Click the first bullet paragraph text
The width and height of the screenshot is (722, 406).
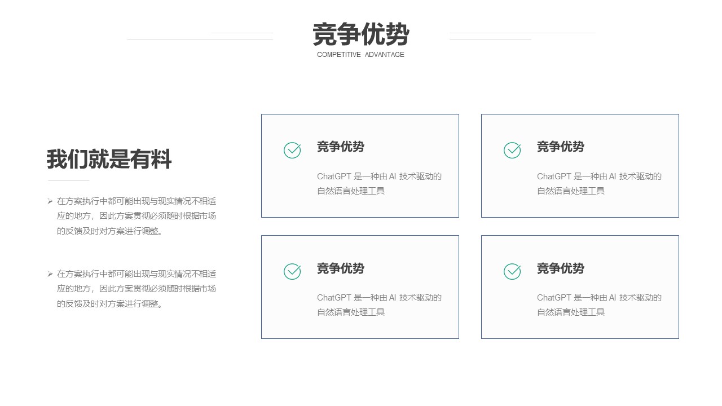click(x=137, y=216)
